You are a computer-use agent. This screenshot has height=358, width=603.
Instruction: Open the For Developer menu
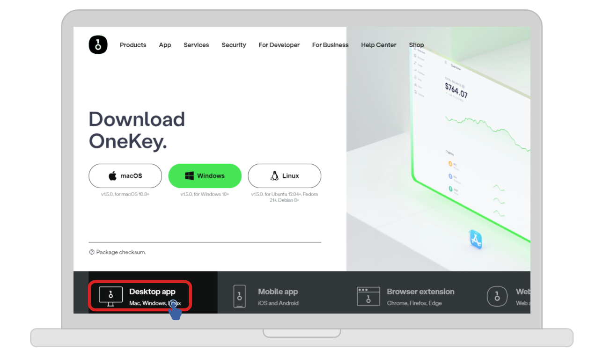279,45
